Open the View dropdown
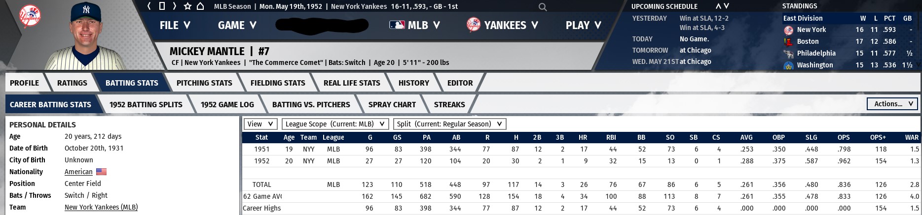922x215 pixels. pyautogui.click(x=259, y=124)
